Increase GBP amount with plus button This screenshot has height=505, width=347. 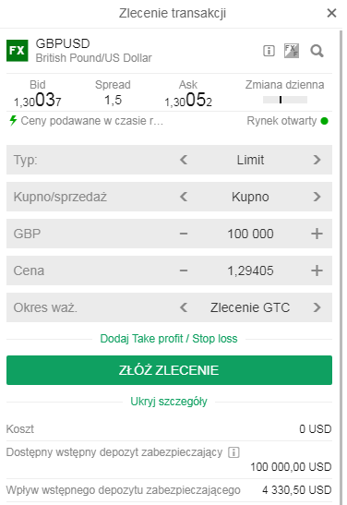[x=317, y=234]
